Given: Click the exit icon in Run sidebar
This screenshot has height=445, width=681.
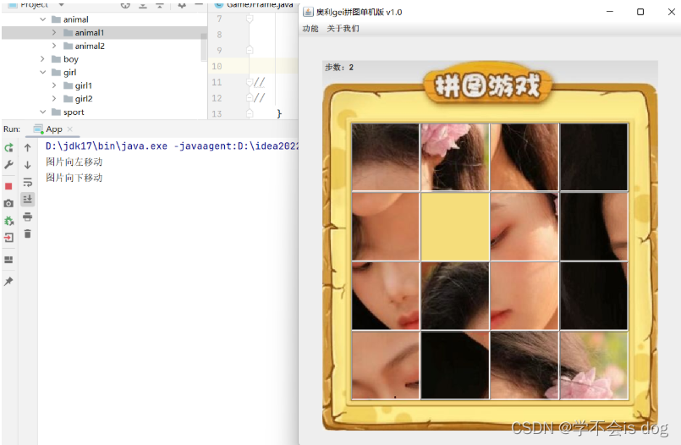Looking at the screenshot, I should click(8, 238).
